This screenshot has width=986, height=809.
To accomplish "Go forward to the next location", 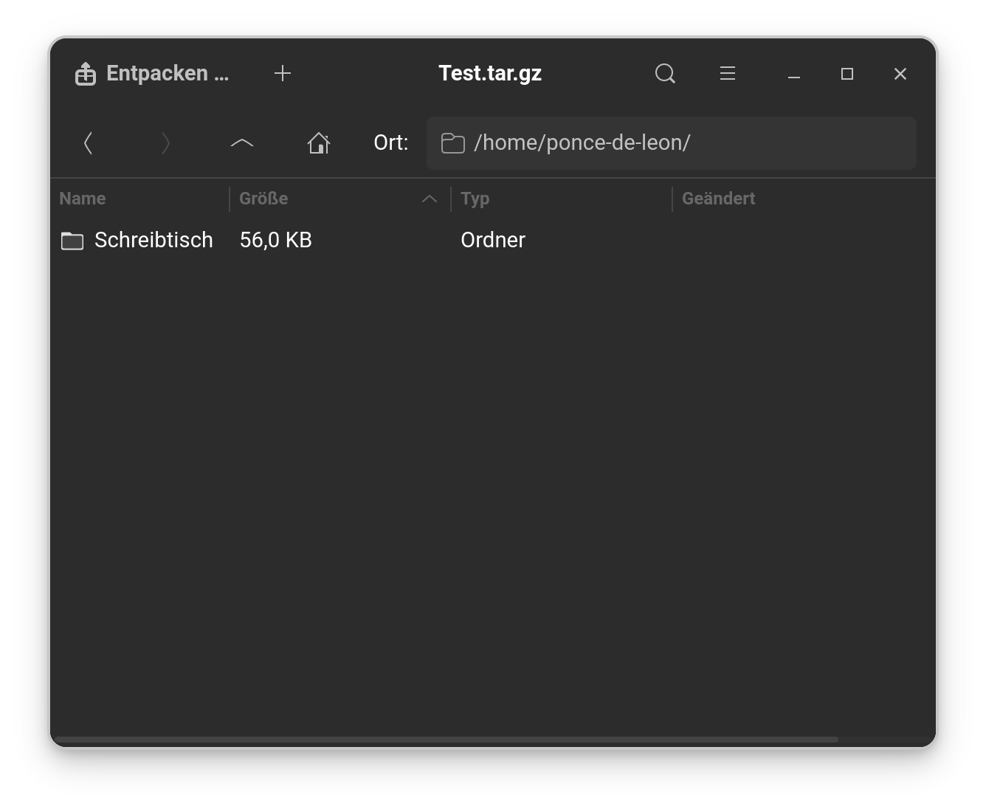I will pos(165,143).
